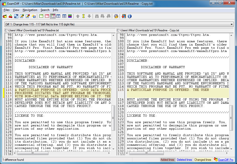Click the Compare files apples icon
Viewport: 237px width, 164px height.
click(x=5, y=16)
